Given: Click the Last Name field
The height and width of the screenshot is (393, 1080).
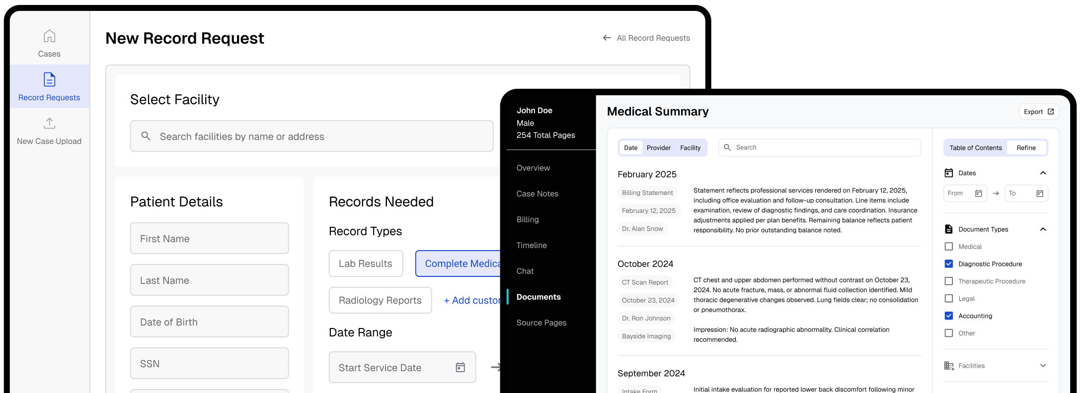Looking at the screenshot, I should 209,280.
